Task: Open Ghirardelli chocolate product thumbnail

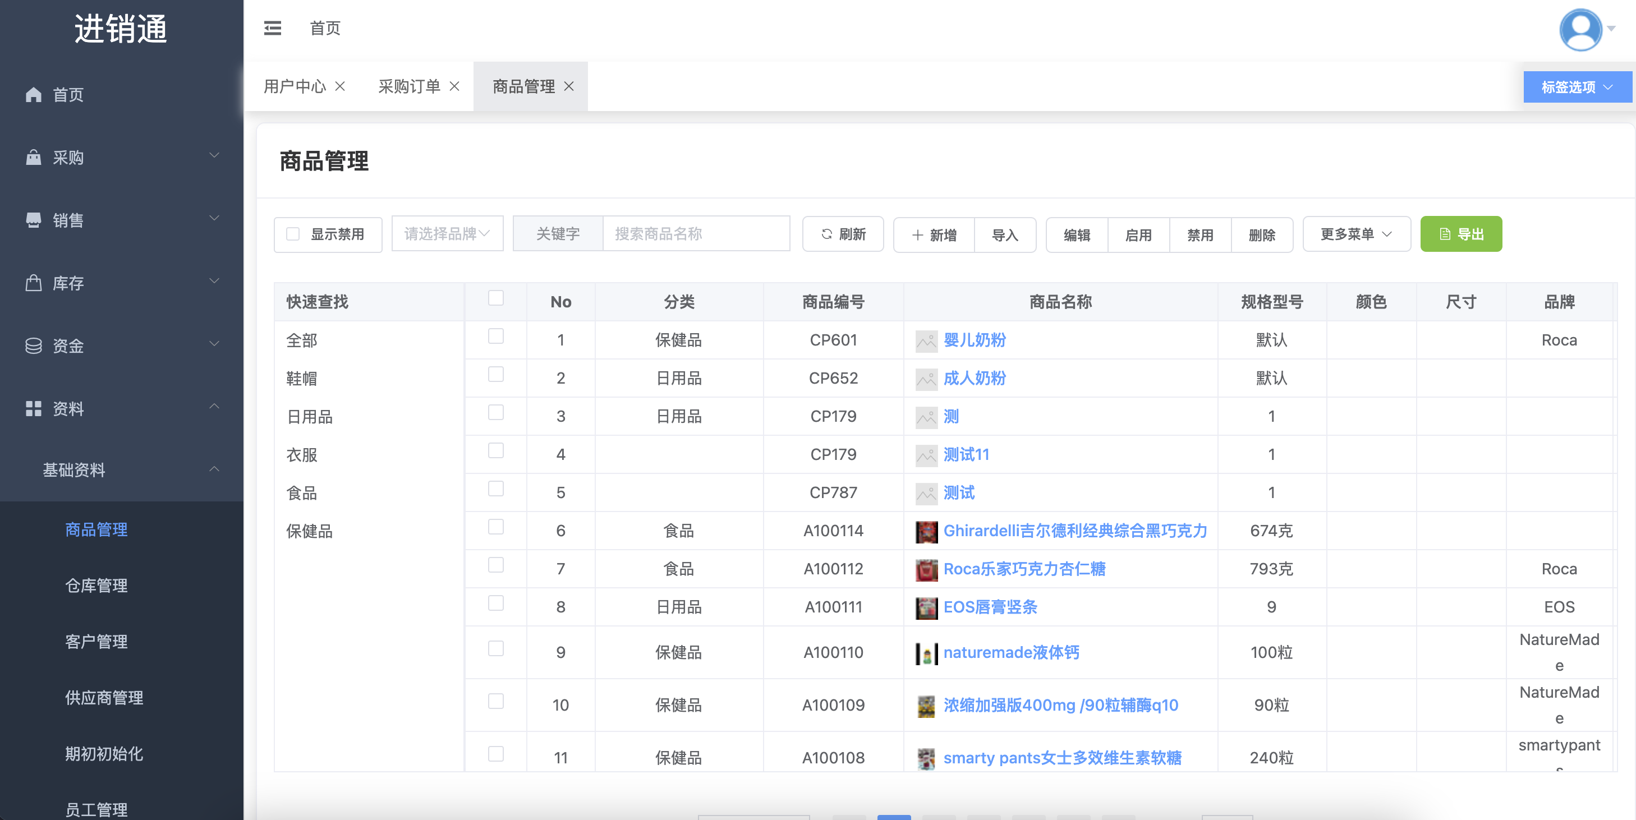Action: pos(927,531)
